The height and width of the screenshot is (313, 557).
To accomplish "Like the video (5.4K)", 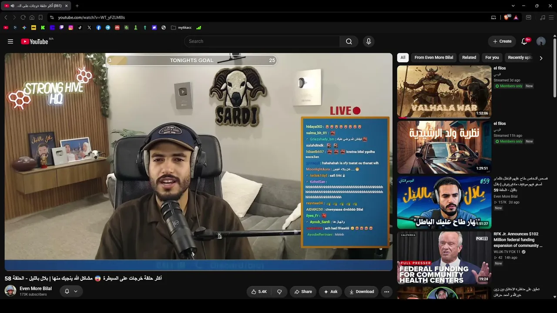I will click(x=258, y=292).
